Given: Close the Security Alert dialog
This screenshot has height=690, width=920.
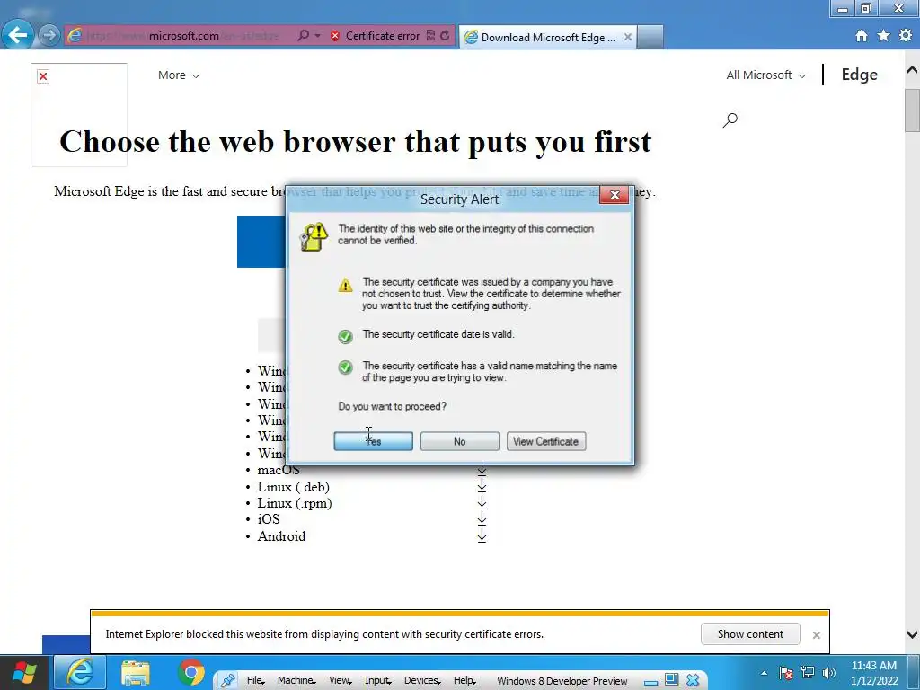Looking at the screenshot, I should (x=615, y=195).
